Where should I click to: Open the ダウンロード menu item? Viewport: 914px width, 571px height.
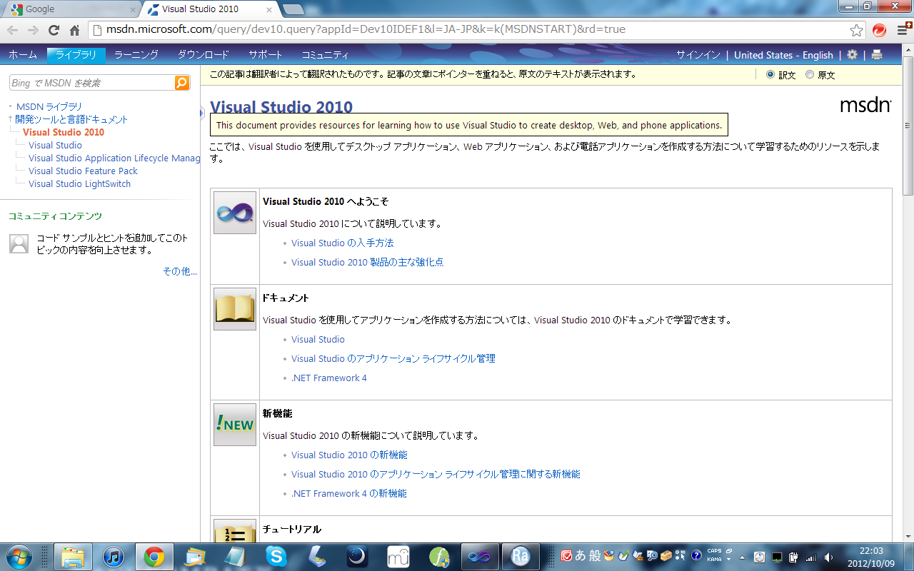coord(204,55)
